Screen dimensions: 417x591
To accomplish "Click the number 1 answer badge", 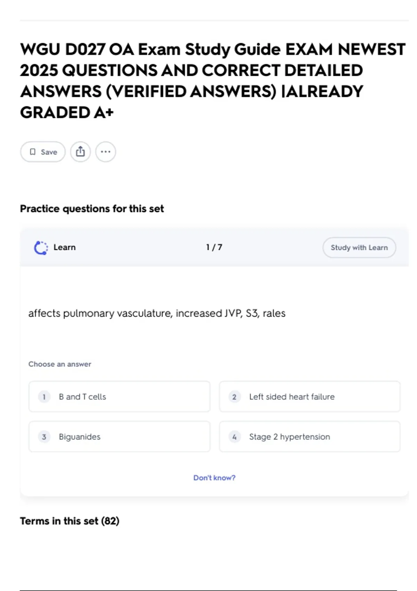I will coord(44,397).
